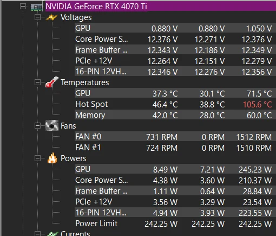Click the 1510 RPM fan maximum

254,148
